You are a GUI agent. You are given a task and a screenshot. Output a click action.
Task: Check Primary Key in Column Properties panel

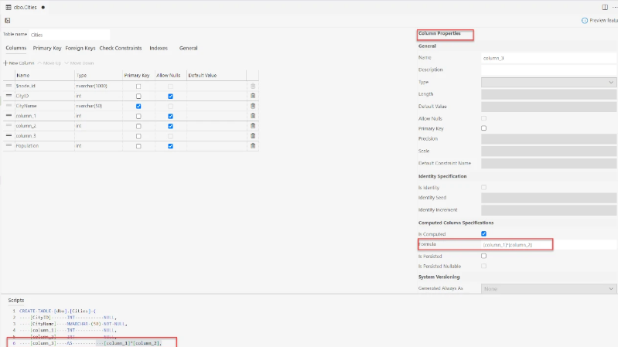[x=483, y=128]
